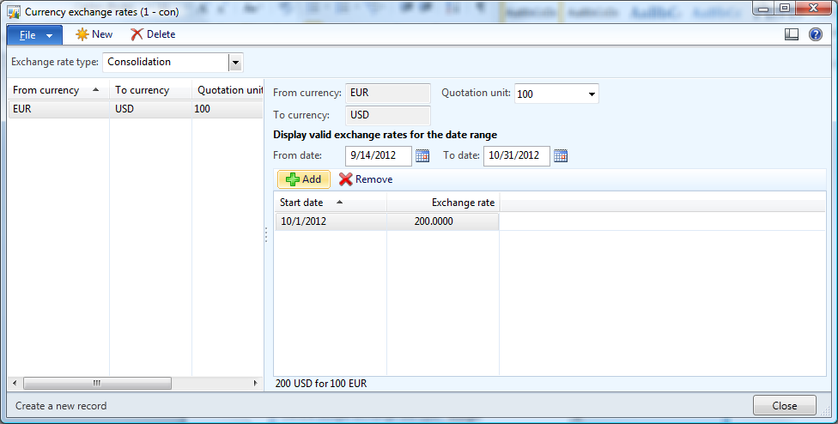Image resolution: width=838 pixels, height=424 pixels.
Task: Click the New record toolbar button
Action: pos(94,34)
